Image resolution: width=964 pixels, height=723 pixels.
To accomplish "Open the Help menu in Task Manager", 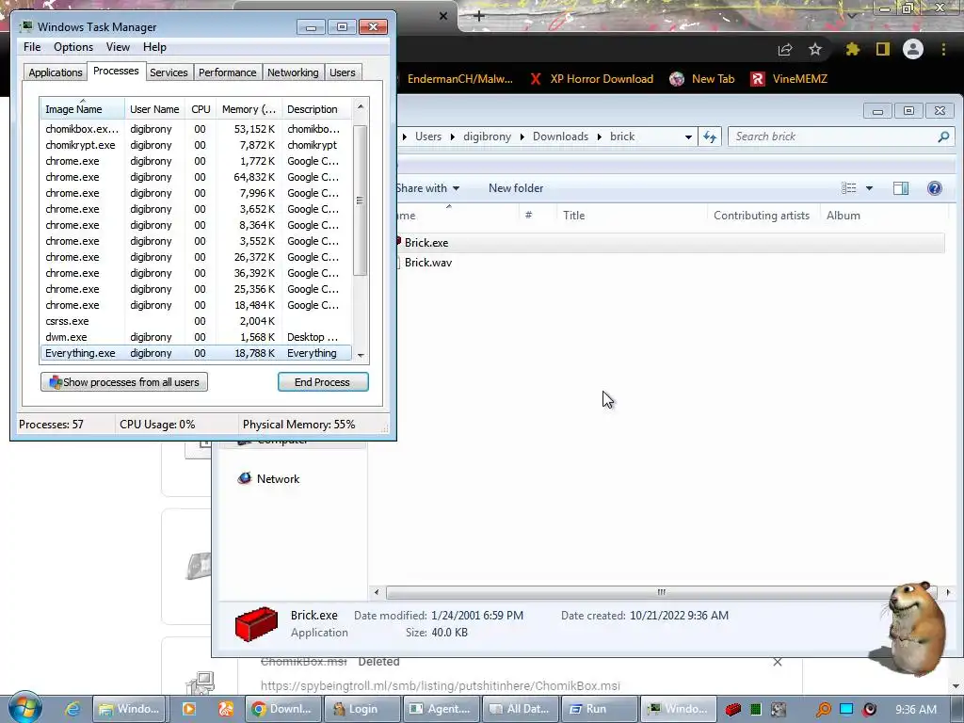I will pos(155,47).
